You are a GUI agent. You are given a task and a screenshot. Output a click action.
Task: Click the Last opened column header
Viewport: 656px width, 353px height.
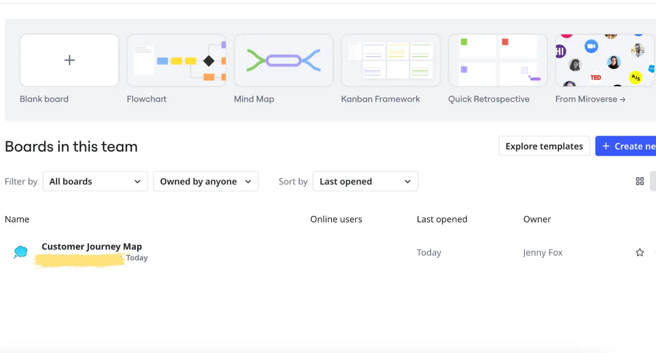pos(442,219)
